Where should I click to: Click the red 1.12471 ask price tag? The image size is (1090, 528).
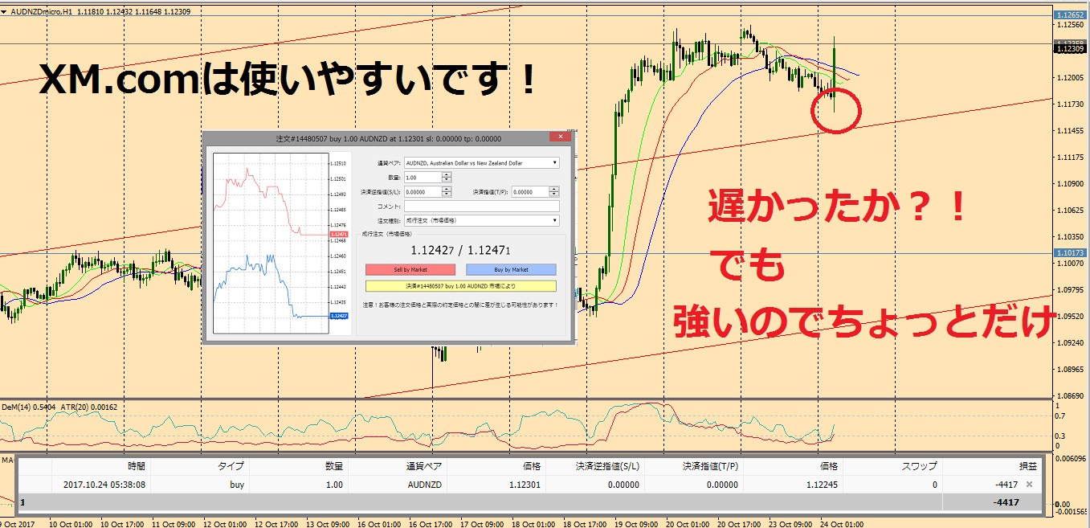tap(339, 234)
